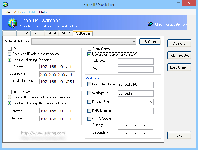This screenshot has width=198, height=150.
Task: Switch to the SET1 tab
Action: point(9,33)
